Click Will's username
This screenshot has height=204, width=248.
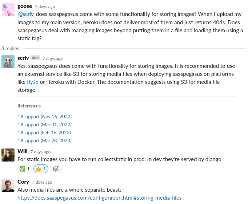pyautogui.click(x=22, y=151)
